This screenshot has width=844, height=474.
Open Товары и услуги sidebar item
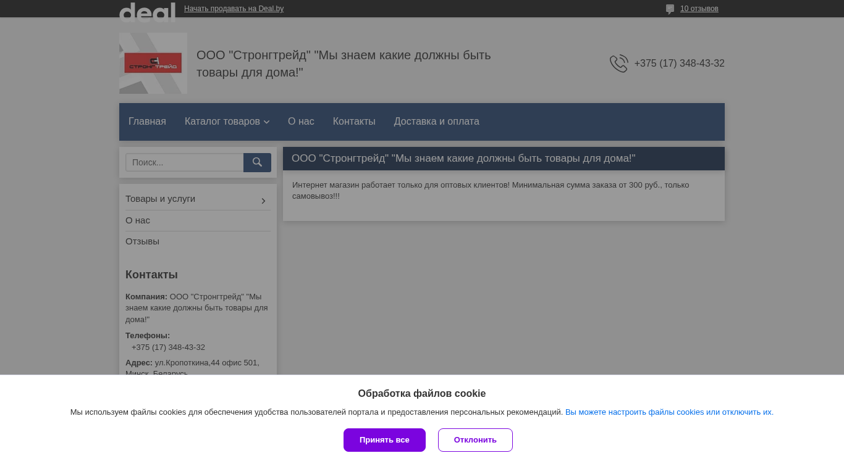pos(160,199)
